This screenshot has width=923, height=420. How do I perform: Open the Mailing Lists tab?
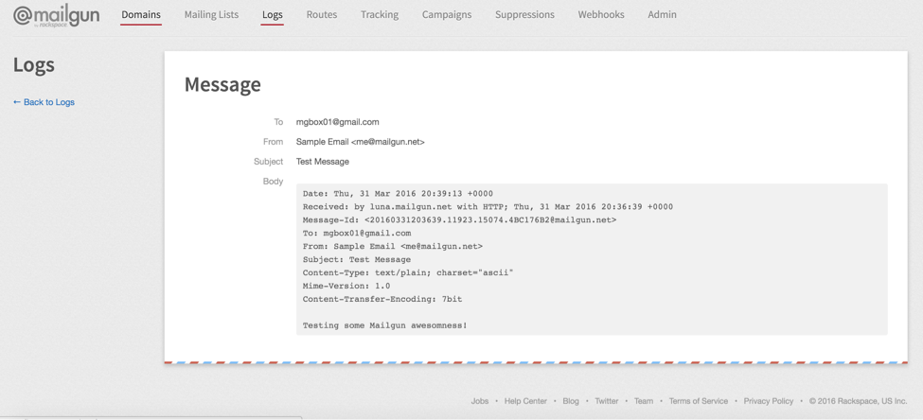(x=211, y=15)
